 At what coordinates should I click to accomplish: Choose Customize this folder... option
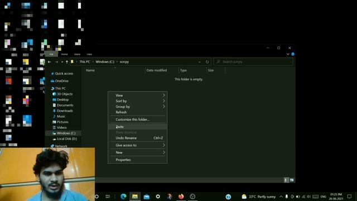click(x=138, y=119)
